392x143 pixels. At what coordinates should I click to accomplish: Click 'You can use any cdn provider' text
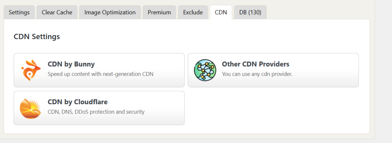257,74
